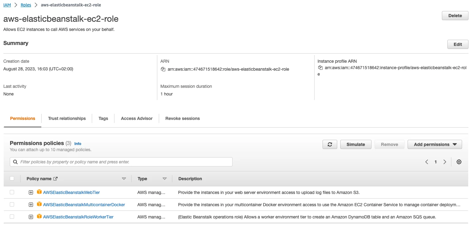This screenshot has height=227, width=474.
Task: Open the Trust relationships tab
Action: (67, 118)
